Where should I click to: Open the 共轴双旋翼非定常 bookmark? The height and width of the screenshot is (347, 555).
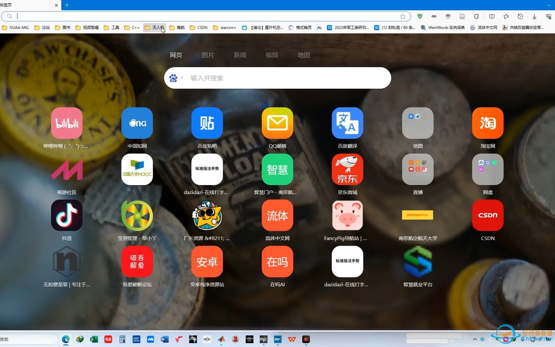coord(523,28)
